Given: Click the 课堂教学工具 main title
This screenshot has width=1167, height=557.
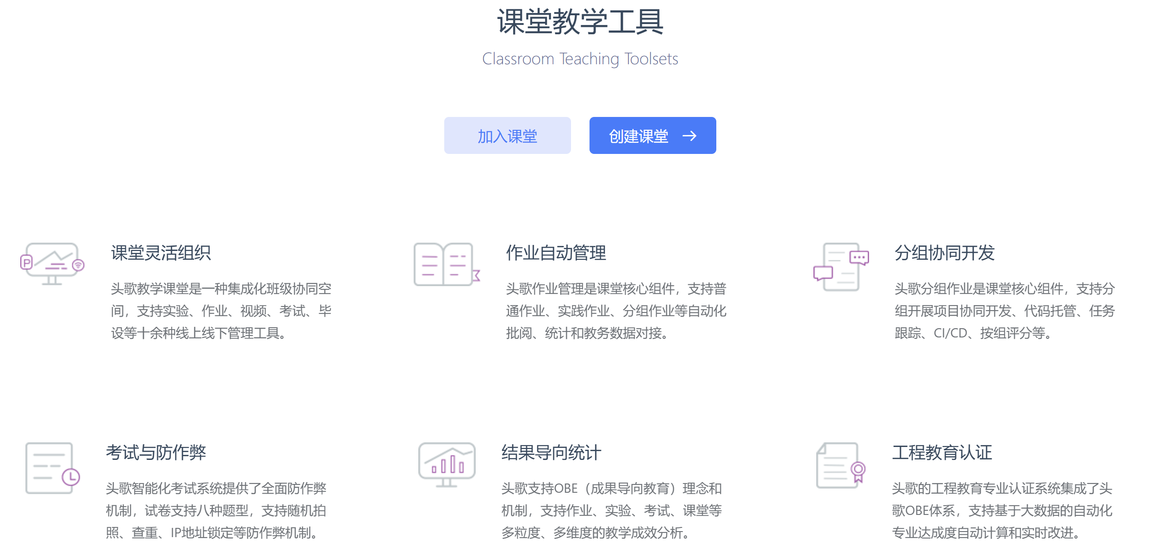Looking at the screenshot, I should 580,22.
